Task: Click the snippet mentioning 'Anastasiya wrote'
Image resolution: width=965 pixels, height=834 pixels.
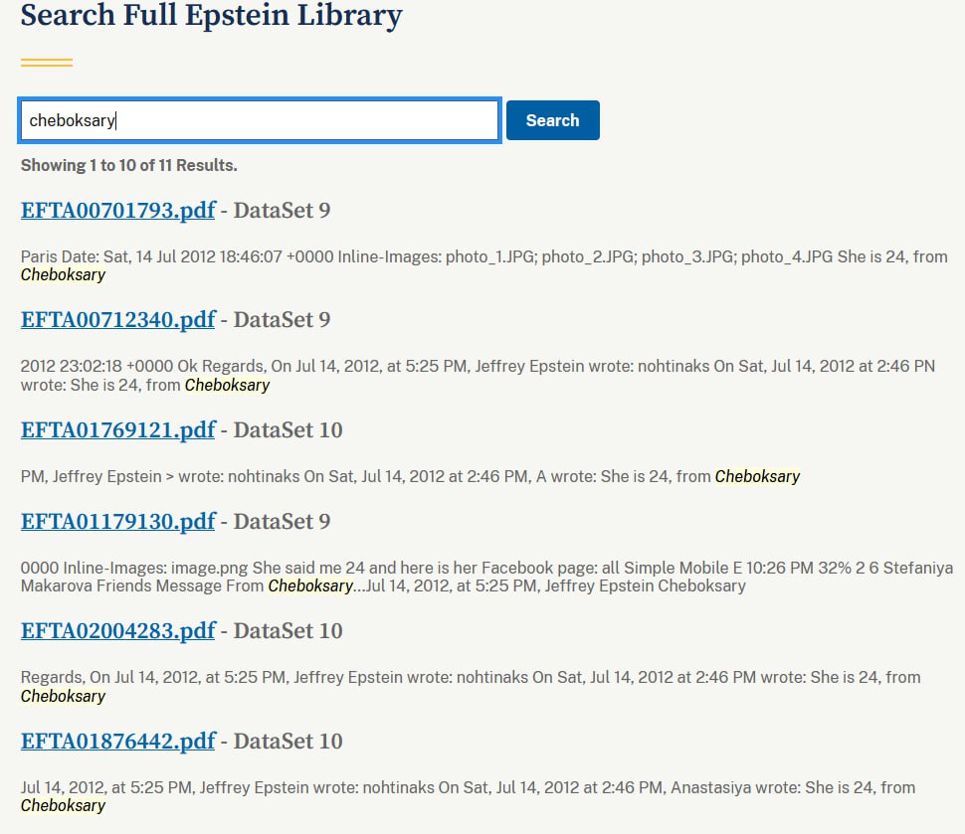Action: [x=468, y=796]
